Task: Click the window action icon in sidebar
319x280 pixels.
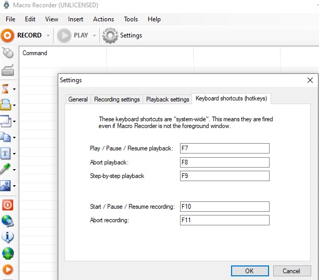Action: (6, 121)
